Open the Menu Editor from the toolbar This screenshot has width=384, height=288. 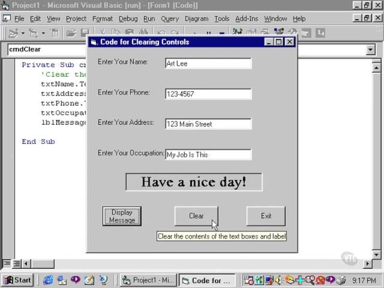(x=55, y=33)
